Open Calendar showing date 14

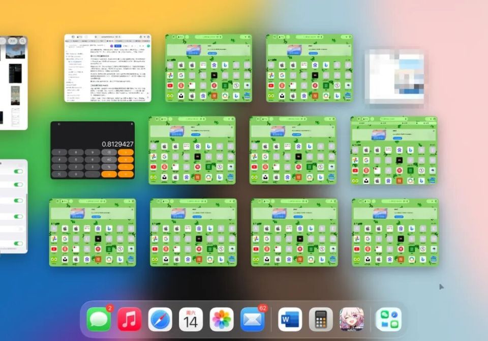pyautogui.click(x=191, y=320)
